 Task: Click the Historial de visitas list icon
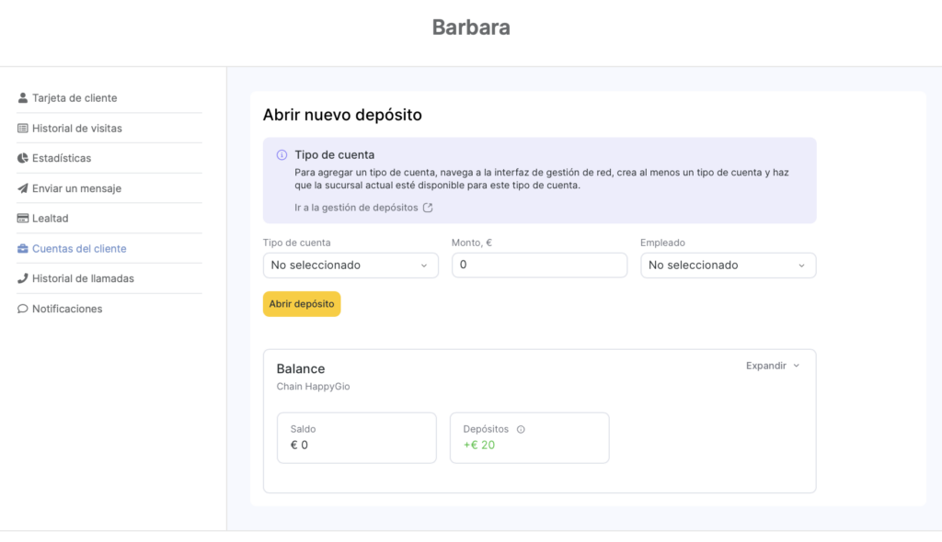tap(23, 129)
